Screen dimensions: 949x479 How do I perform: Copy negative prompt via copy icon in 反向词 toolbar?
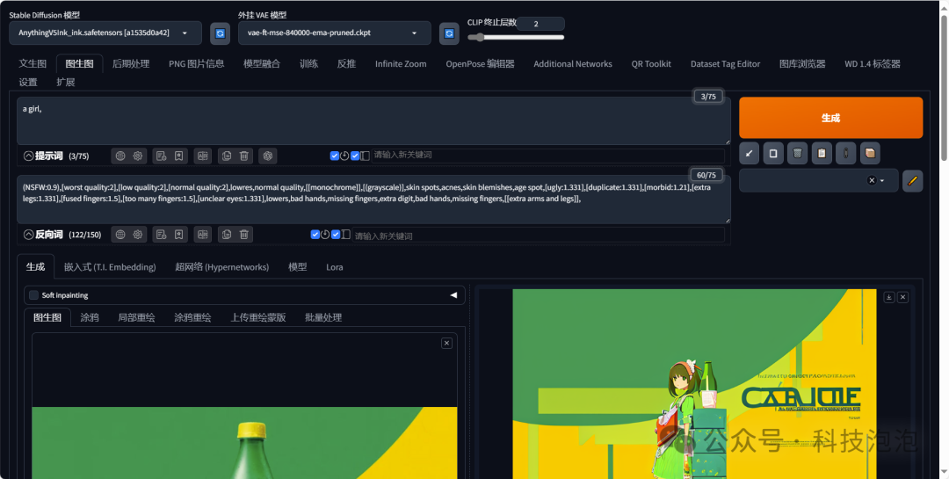pyautogui.click(x=227, y=235)
